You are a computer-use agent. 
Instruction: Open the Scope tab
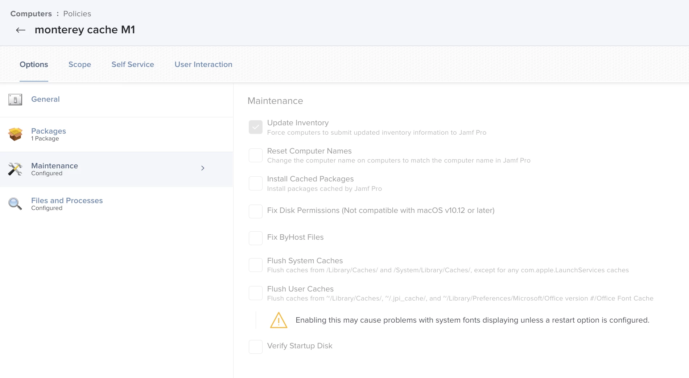[80, 64]
